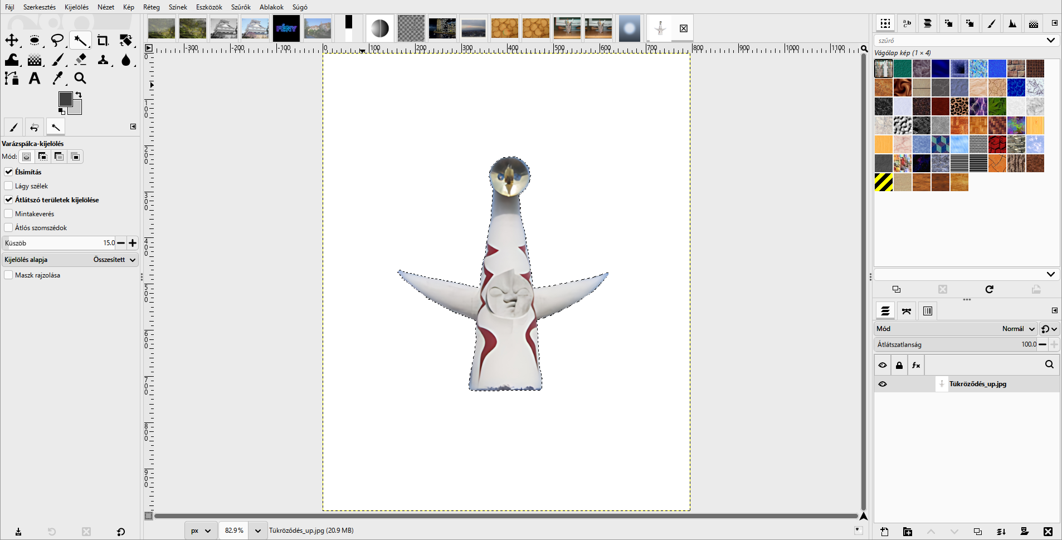Screen dimensions: 1062x540
Task: Uncheck Átlátszó területek kijelölése
Action: click(x=9, y=200)
